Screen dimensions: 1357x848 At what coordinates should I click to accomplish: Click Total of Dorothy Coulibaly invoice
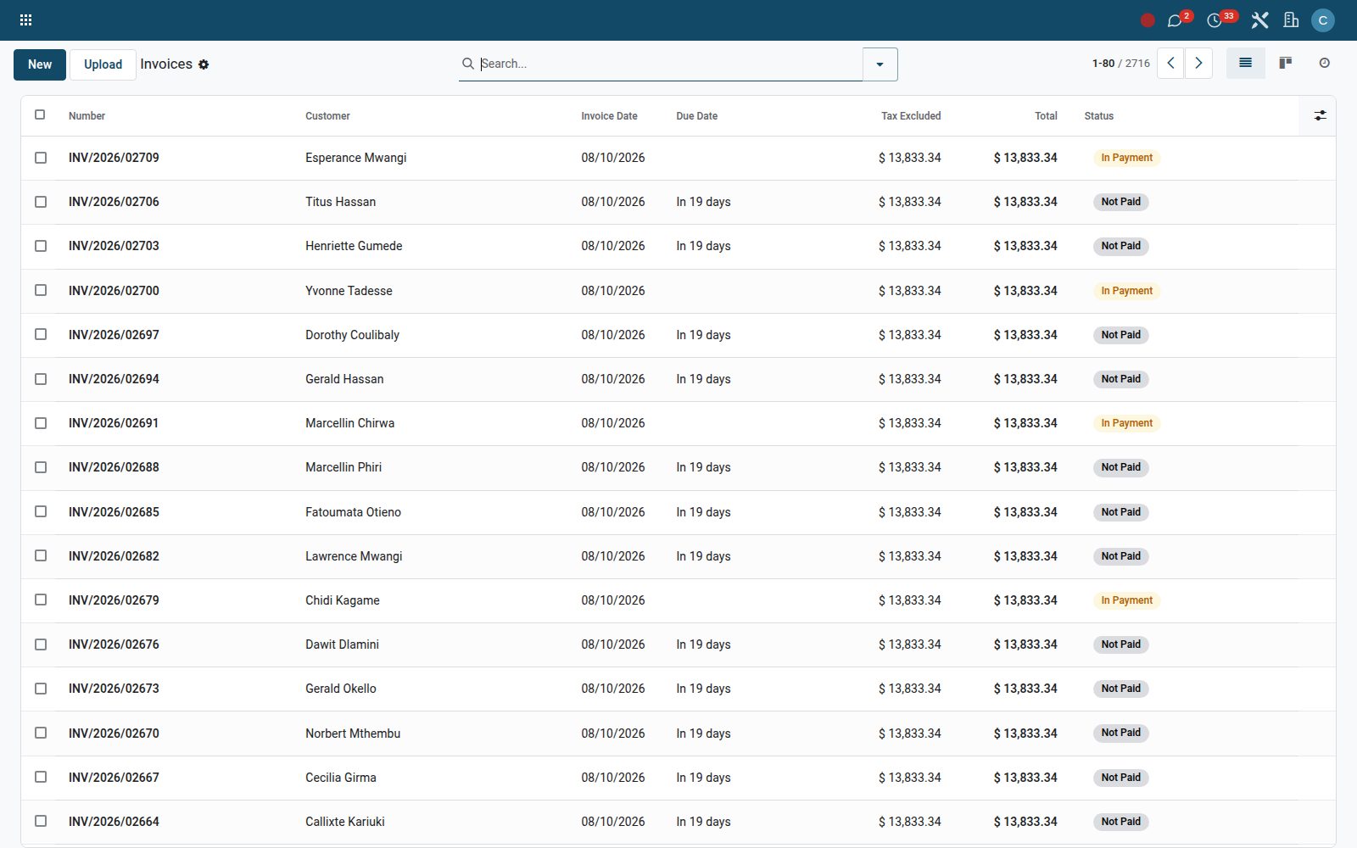click(1025, 335)
